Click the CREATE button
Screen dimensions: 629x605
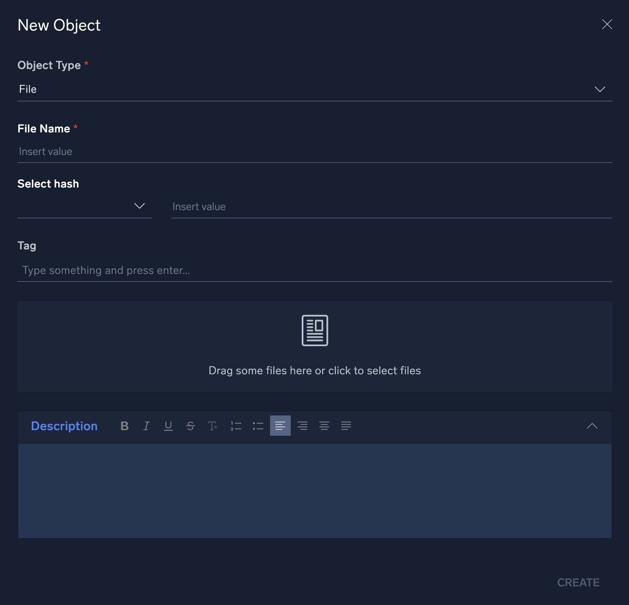(578, 582)
